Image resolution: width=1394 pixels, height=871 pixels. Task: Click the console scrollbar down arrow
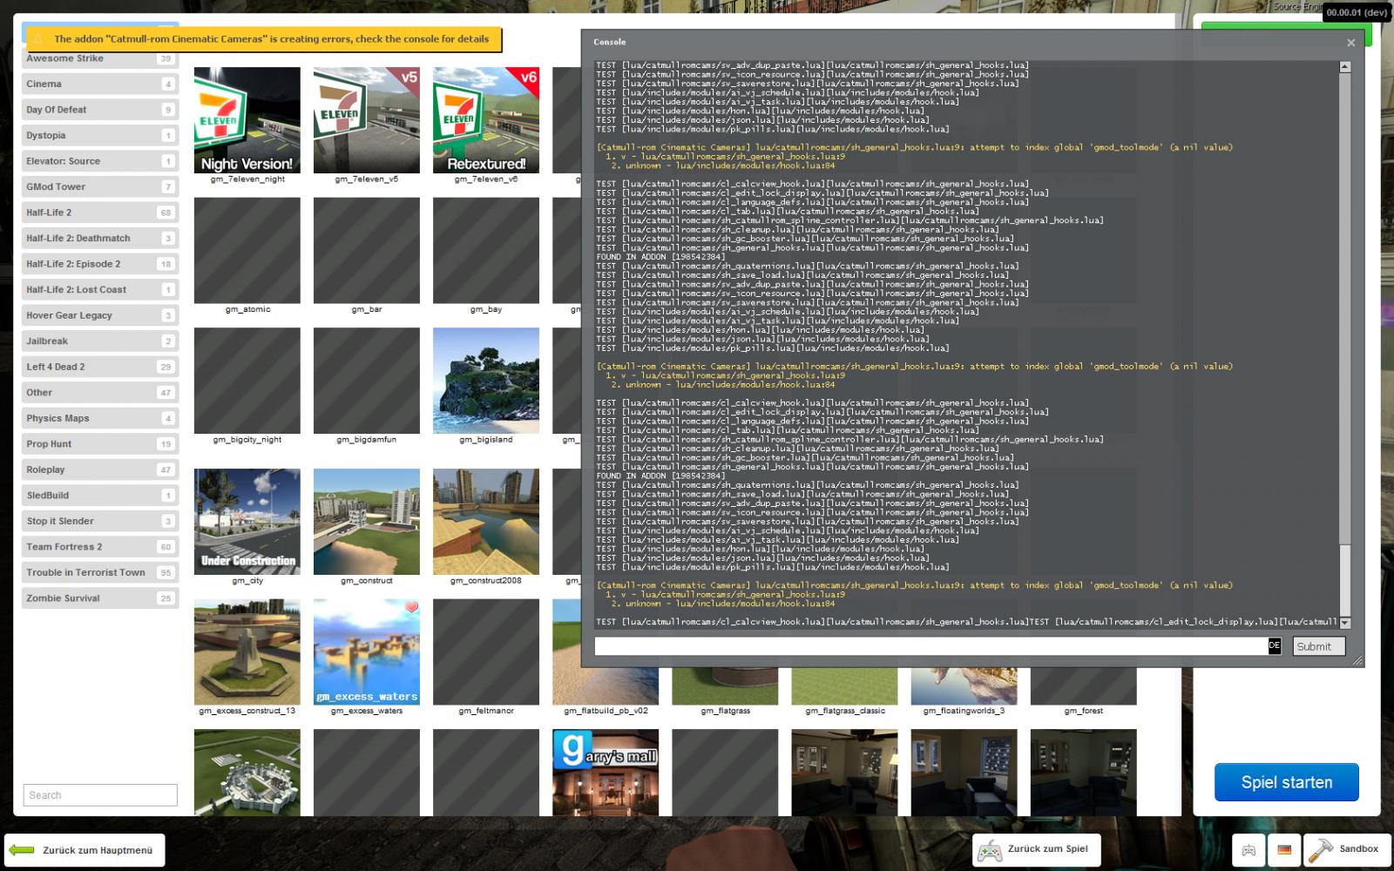1344,623
